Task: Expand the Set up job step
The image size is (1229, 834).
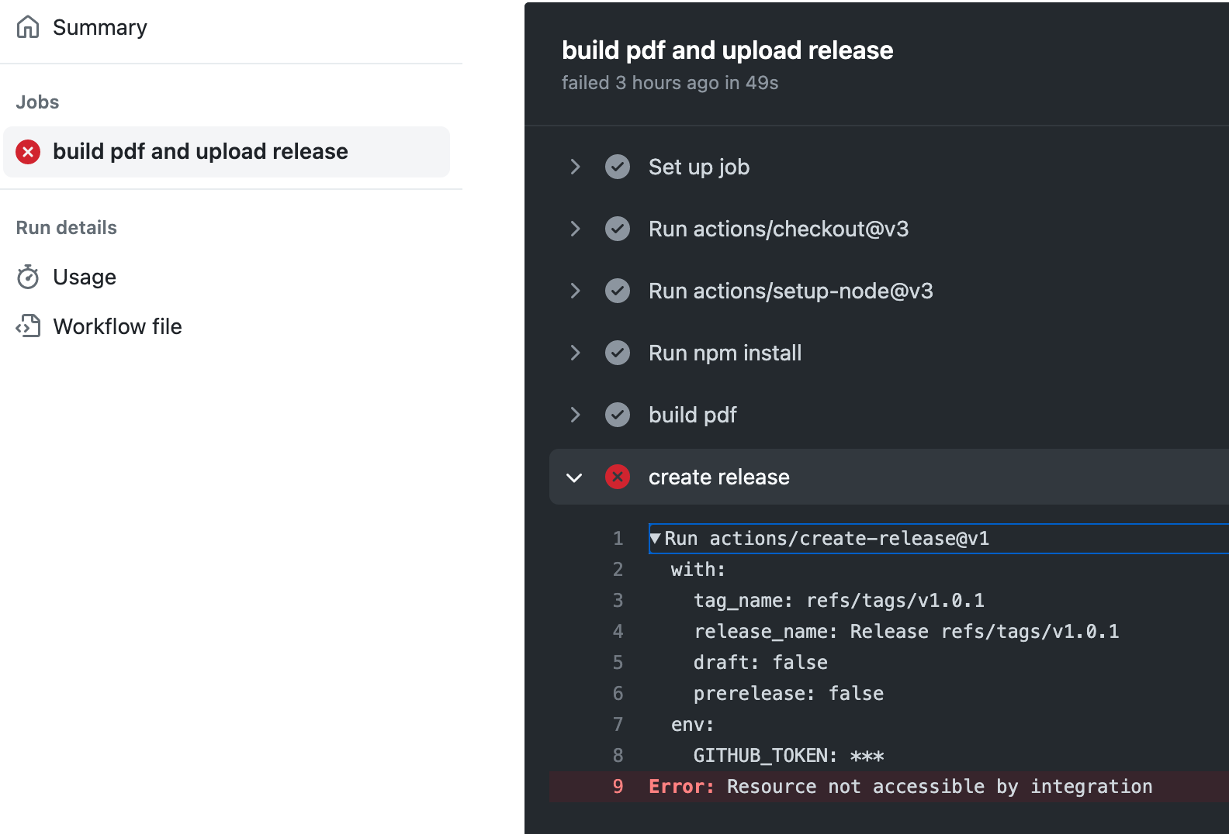Action: coord(575,167)
